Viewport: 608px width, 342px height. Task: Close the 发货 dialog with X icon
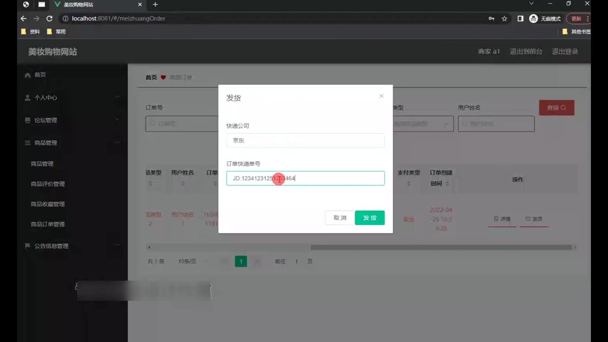coord(381,96)
